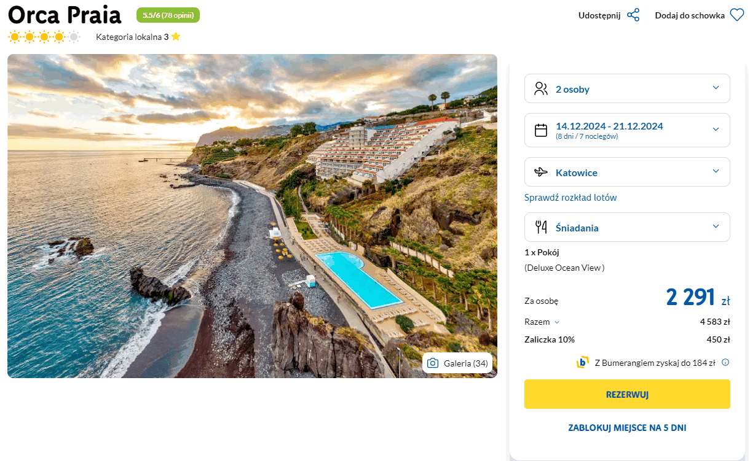Open the Śniadania board type dropdown
750x461 pixels.
coord(716,227)
